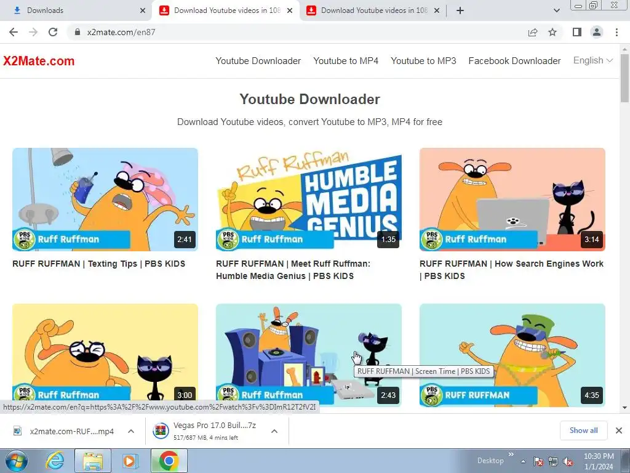Image resolution: width=630 pixels, height=473 pixels.
Task: Click the scrollbar up arrow
Action: pyautogui.click(x=624, y=48)
